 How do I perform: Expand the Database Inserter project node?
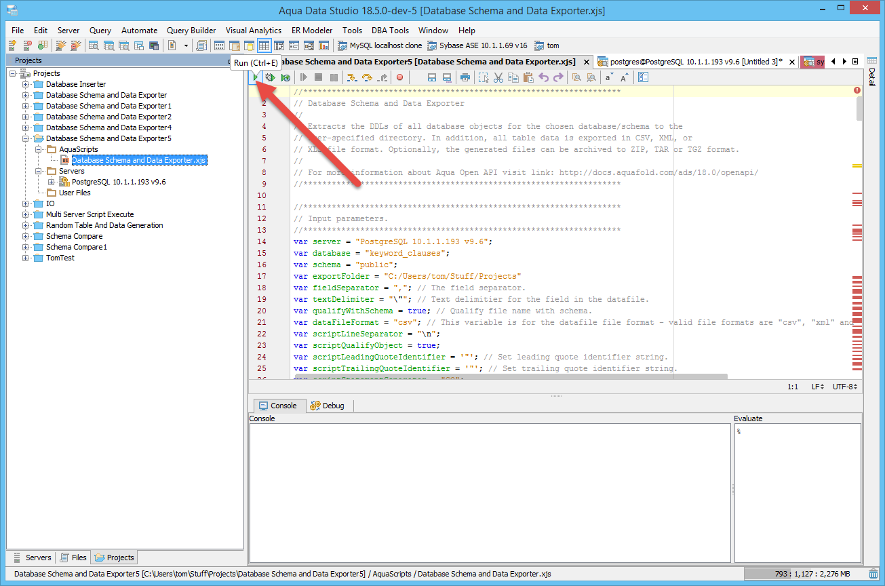pyautogui.click(x=26, y=84)
